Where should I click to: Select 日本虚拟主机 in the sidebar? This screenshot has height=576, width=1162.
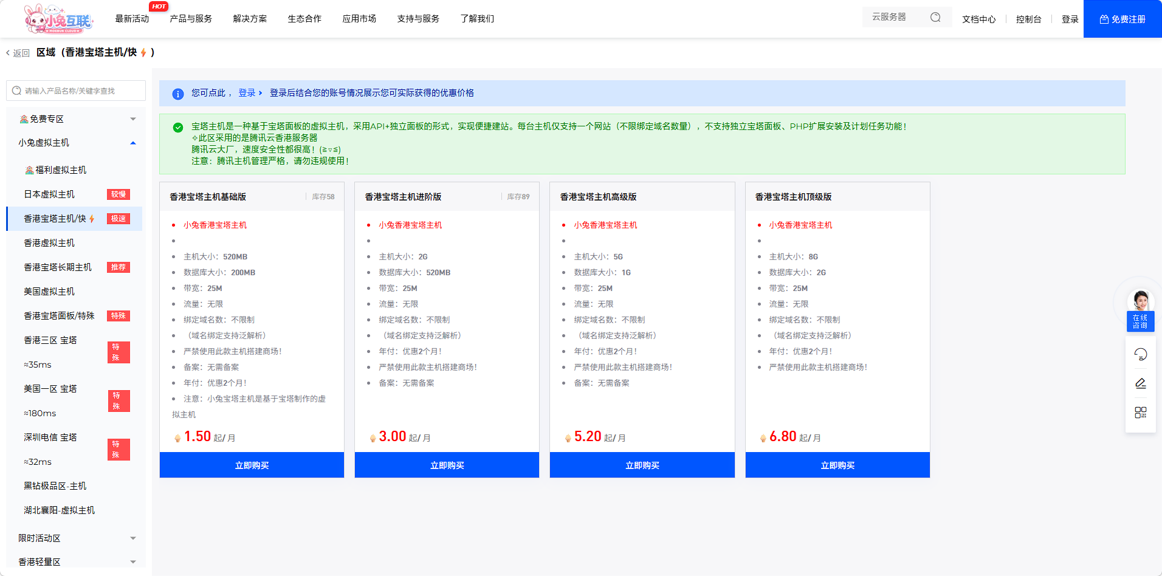[49, 194]
